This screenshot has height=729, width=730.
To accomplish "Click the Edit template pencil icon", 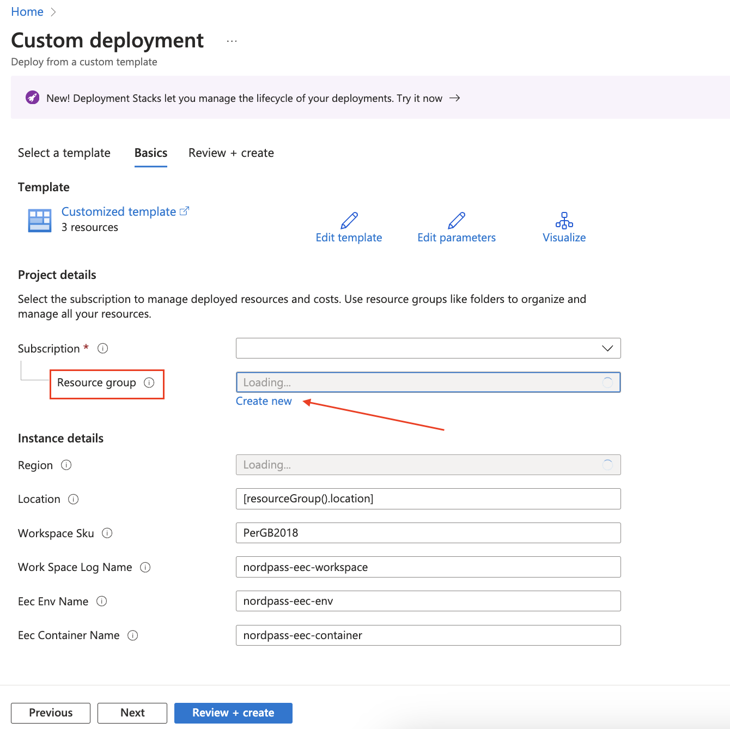I will [349, 220].
